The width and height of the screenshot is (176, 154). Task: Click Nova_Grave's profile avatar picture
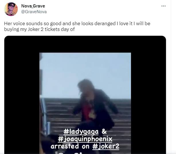click(11, 9)
